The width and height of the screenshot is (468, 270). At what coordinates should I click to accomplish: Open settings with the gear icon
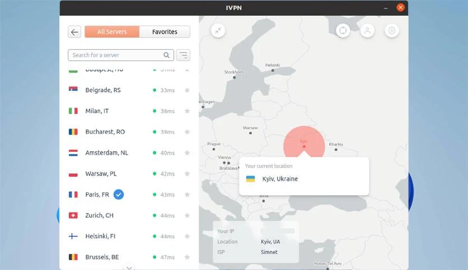click(392, 30)
